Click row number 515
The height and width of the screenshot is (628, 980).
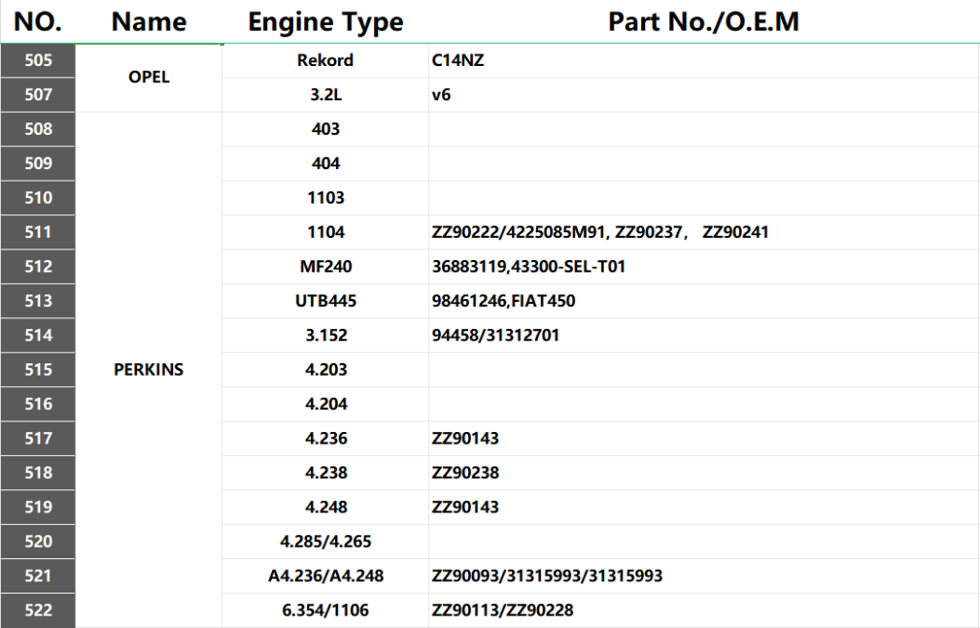[x=38, y=370]
